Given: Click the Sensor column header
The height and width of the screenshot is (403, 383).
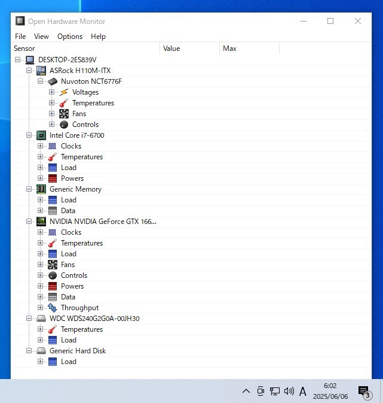Looking at the screenshot, I should [85, 49].
